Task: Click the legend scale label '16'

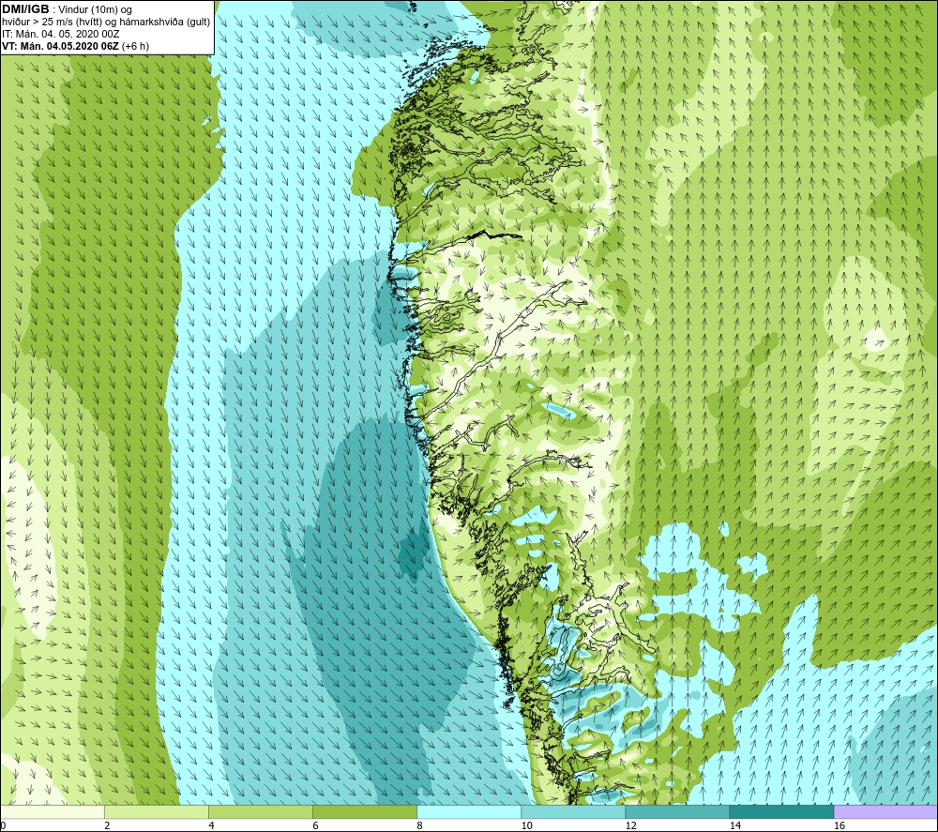Action: (x=840, y=825)
